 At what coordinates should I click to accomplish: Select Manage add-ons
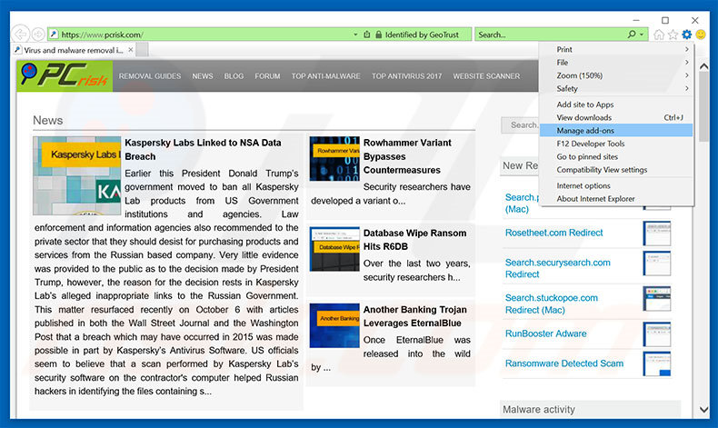[x=616, y=131]
